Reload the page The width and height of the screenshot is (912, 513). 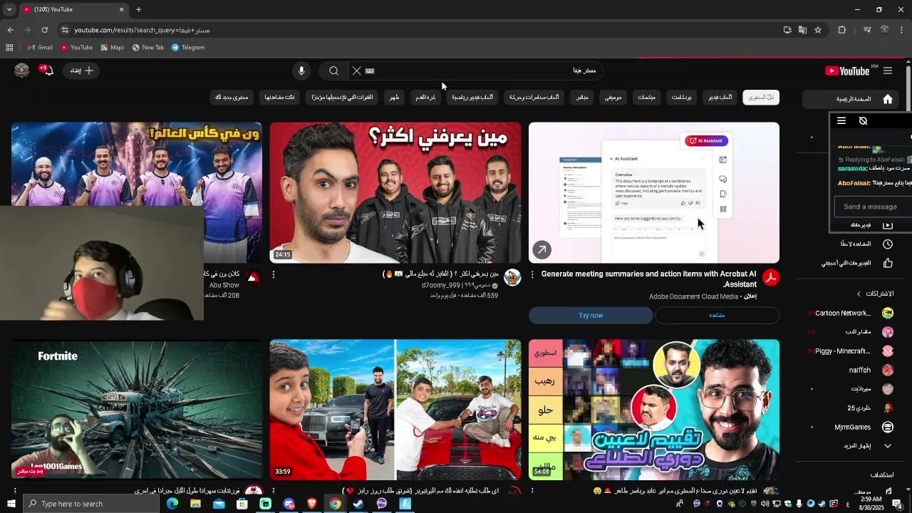44,30
